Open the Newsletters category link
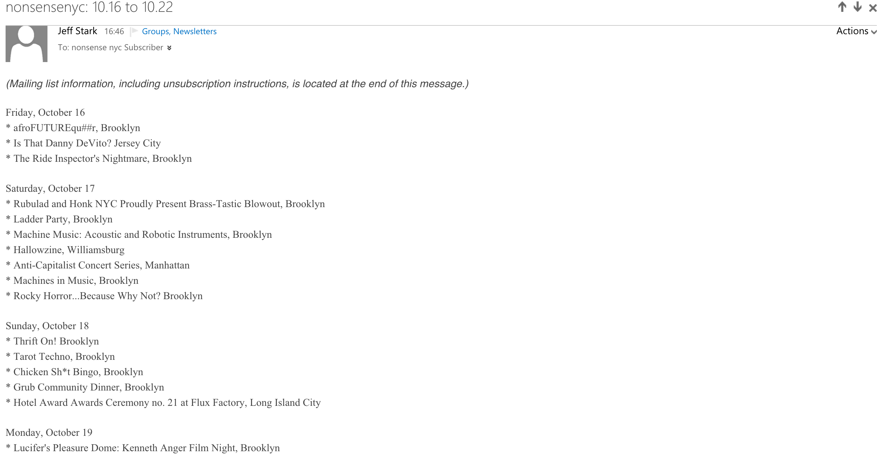The height and width of the screenshot is (470, 888). (x=195, y=31)
